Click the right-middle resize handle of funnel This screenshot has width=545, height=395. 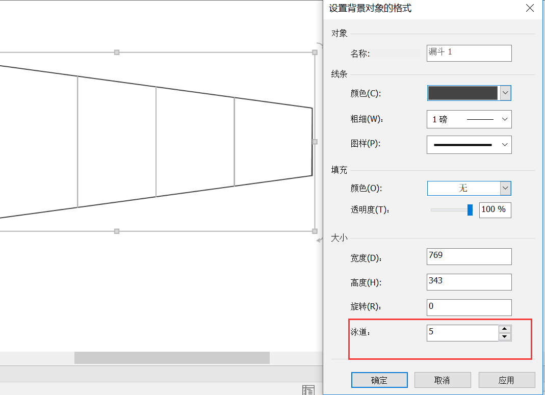(315, 142)
